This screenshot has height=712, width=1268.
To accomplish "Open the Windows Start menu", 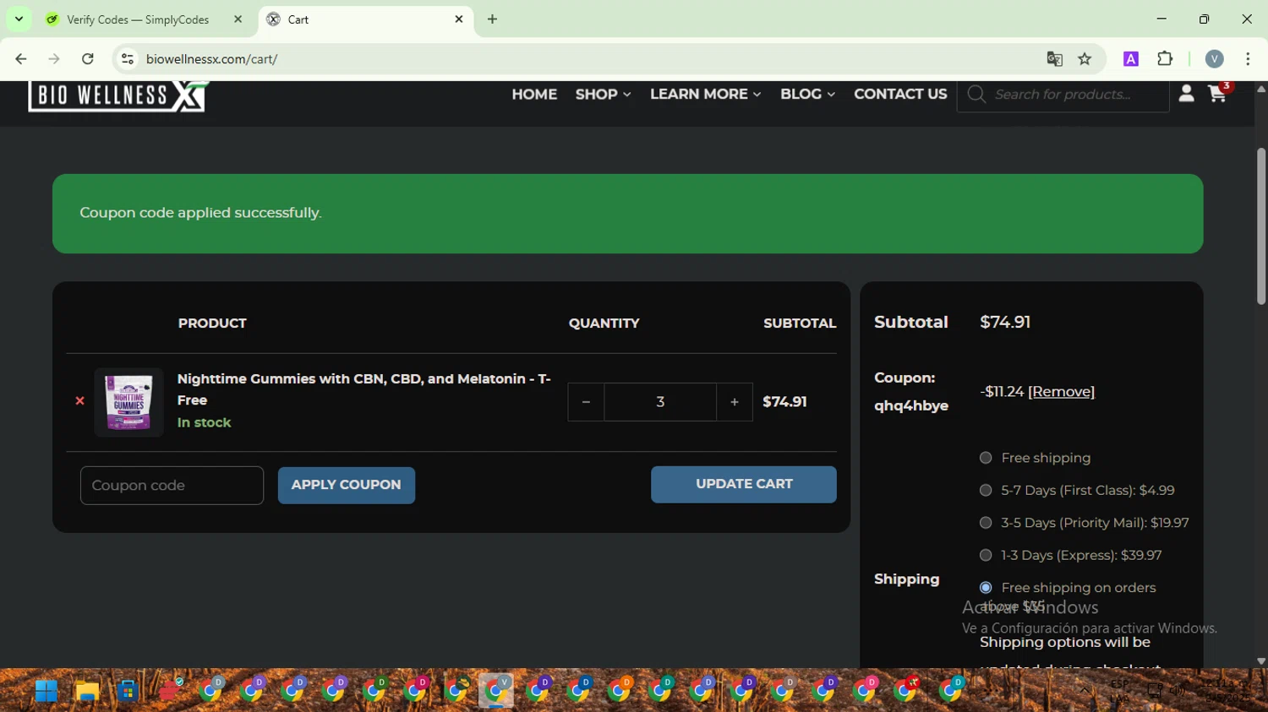I will (x=46, y=692).
